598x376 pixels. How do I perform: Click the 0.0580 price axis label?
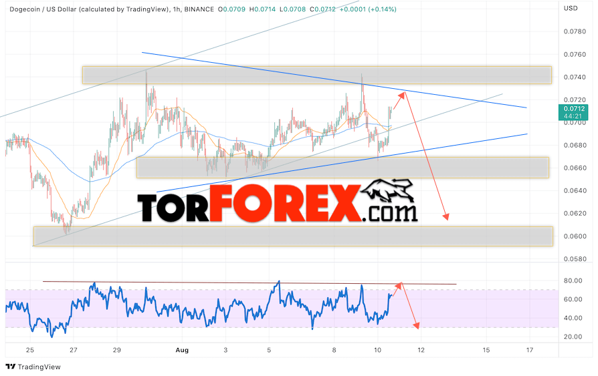click(575, 258)
